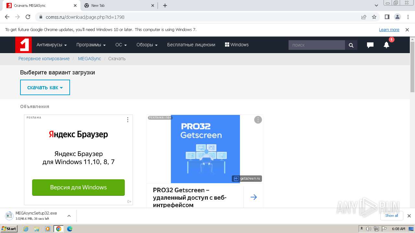Screen dimensions: 415x233
Task: Expand the ОС menu
Action: [x=121, y=45]
